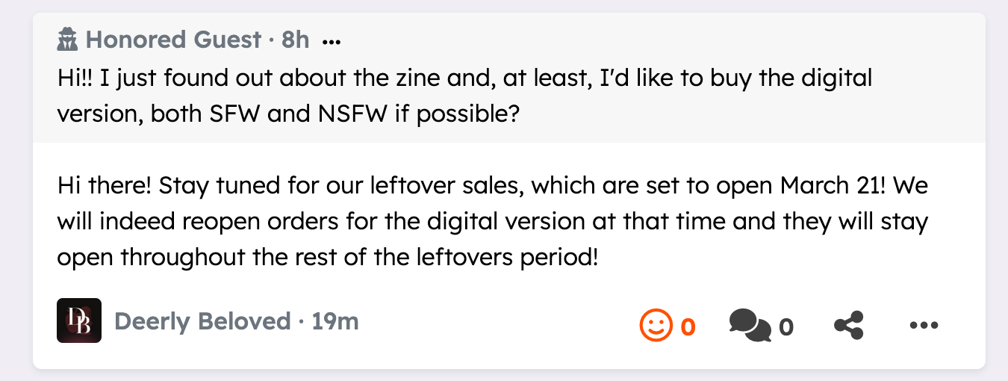This screenshot has width=1008, height=381.
Task: Click the orange reaction count number
Action: (688, 326)
